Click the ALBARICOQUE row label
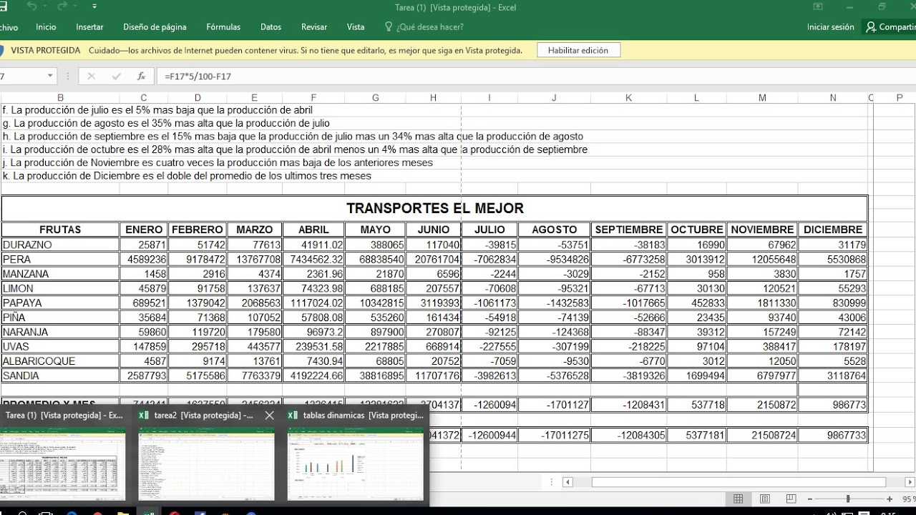This screenshot has height=515, width=916. 60,361
